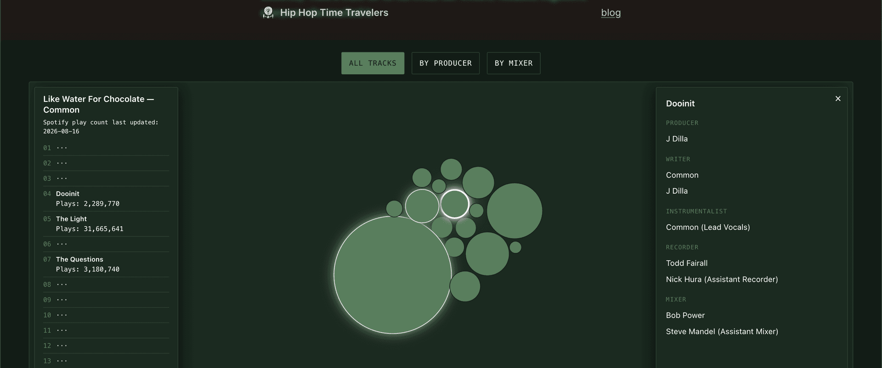The width and height of the screenshot is (882, 368).
Task: Select track 04 Dooinit in the list
Action: point(106,199)
